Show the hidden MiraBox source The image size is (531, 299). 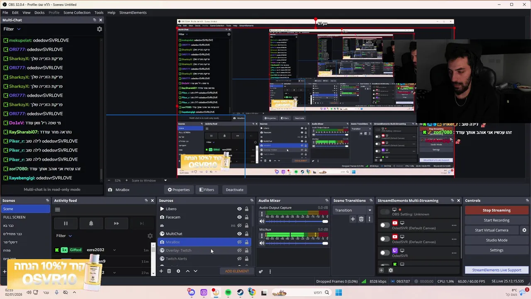point(239,242)
